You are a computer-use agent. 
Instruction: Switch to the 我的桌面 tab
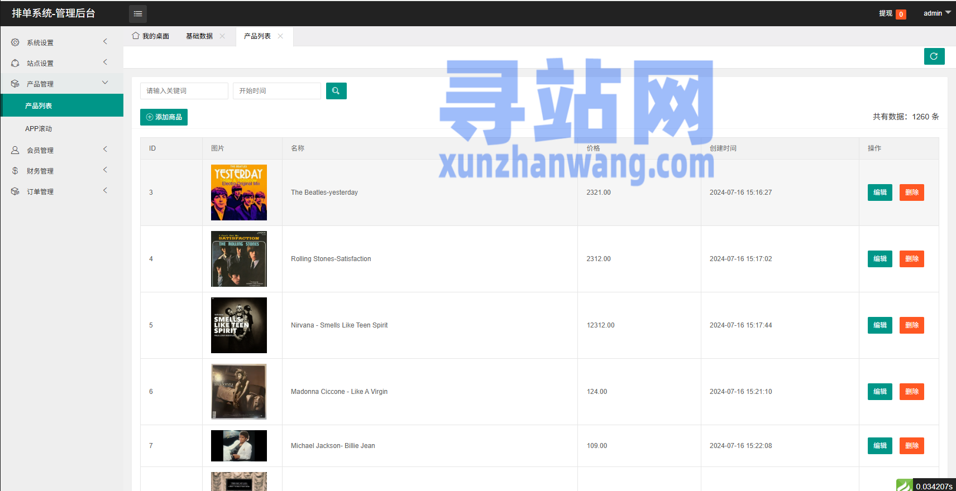[151, 36]
